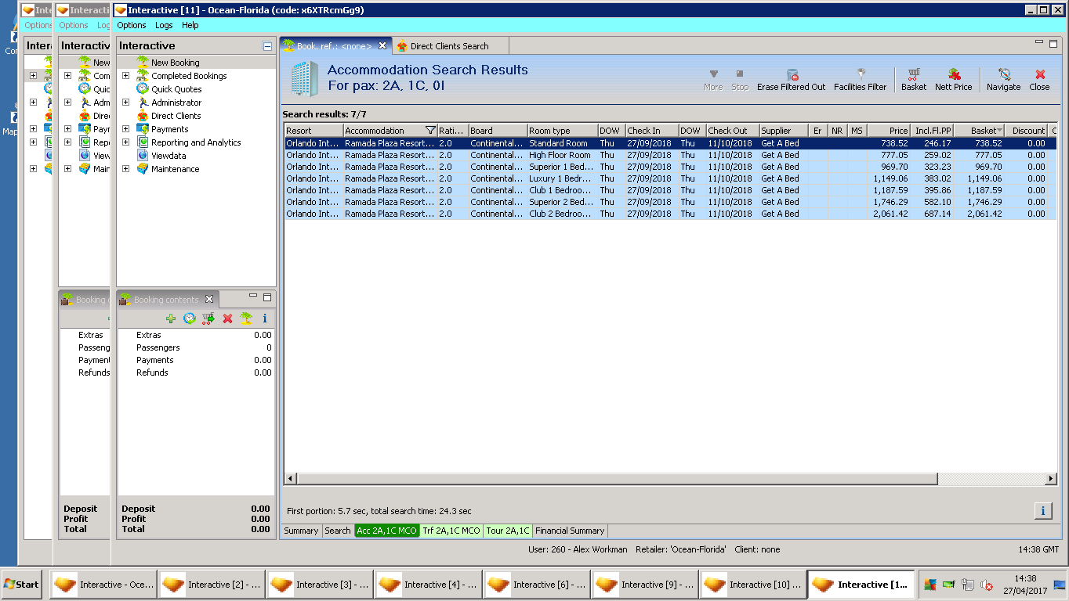Viewport: 1069px width, 601px height.
Task: Click the muted volume tray icon
Action: click(987, 585)
